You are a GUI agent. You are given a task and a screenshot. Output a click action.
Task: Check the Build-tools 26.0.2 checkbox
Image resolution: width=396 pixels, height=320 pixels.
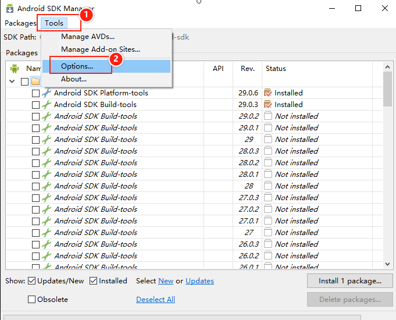coord(35,256)
